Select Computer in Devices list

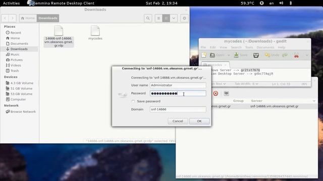pos(18,100)
